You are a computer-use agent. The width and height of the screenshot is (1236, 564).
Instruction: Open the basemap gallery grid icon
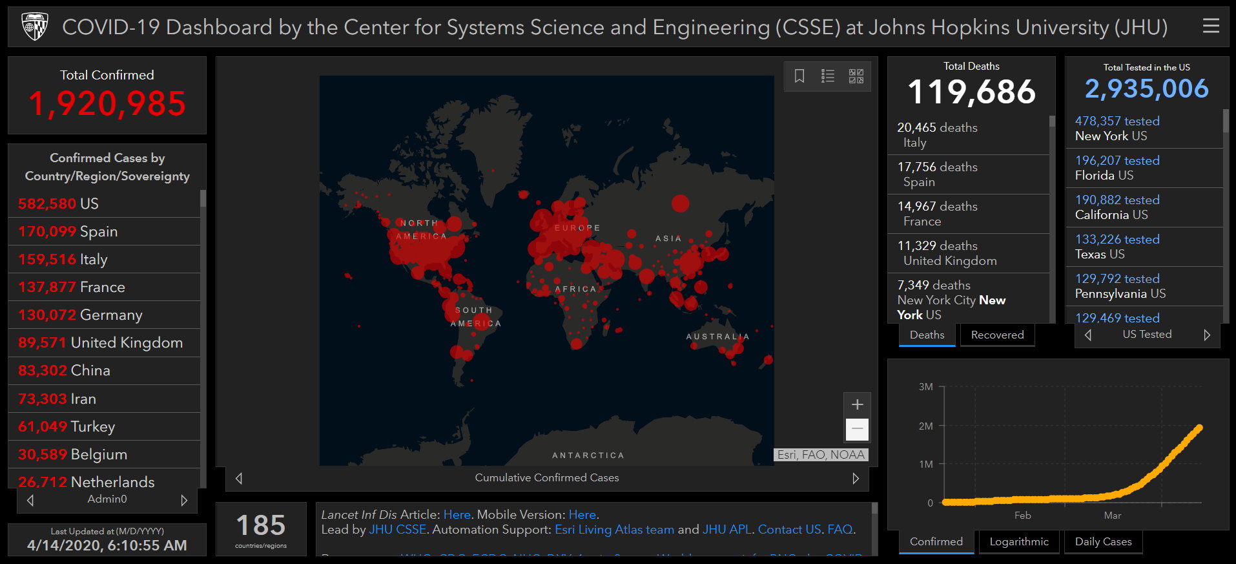click(x=856, y=76)
